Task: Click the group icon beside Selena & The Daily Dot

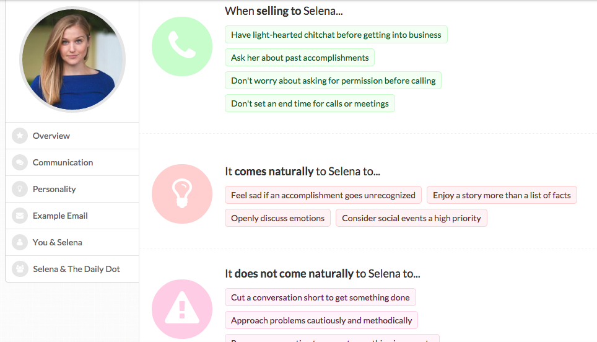Action: click(20, 269)
